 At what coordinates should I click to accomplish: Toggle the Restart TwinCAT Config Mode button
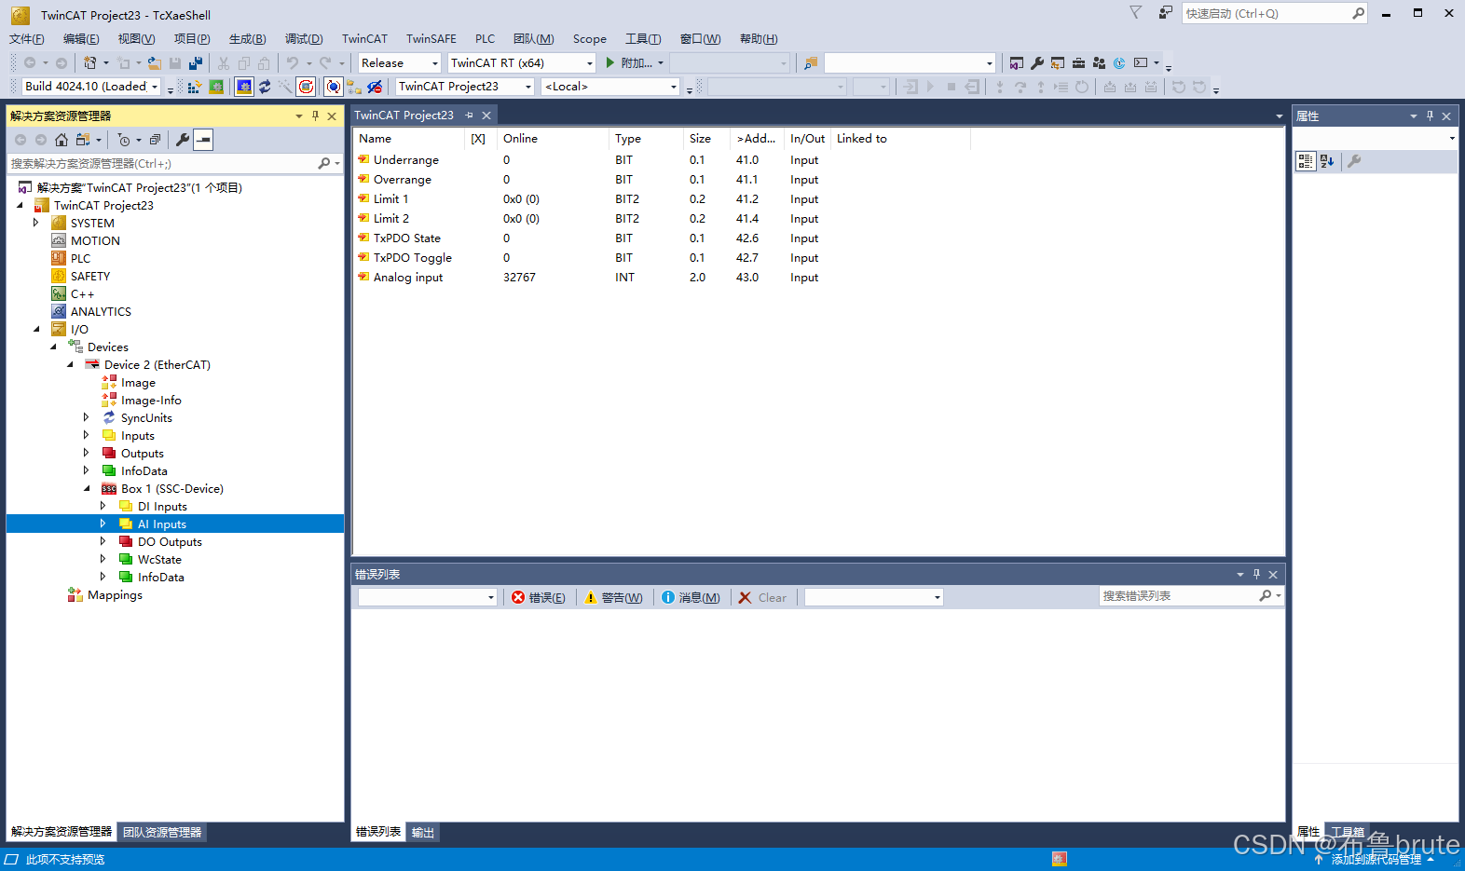(x=244, y=87)
